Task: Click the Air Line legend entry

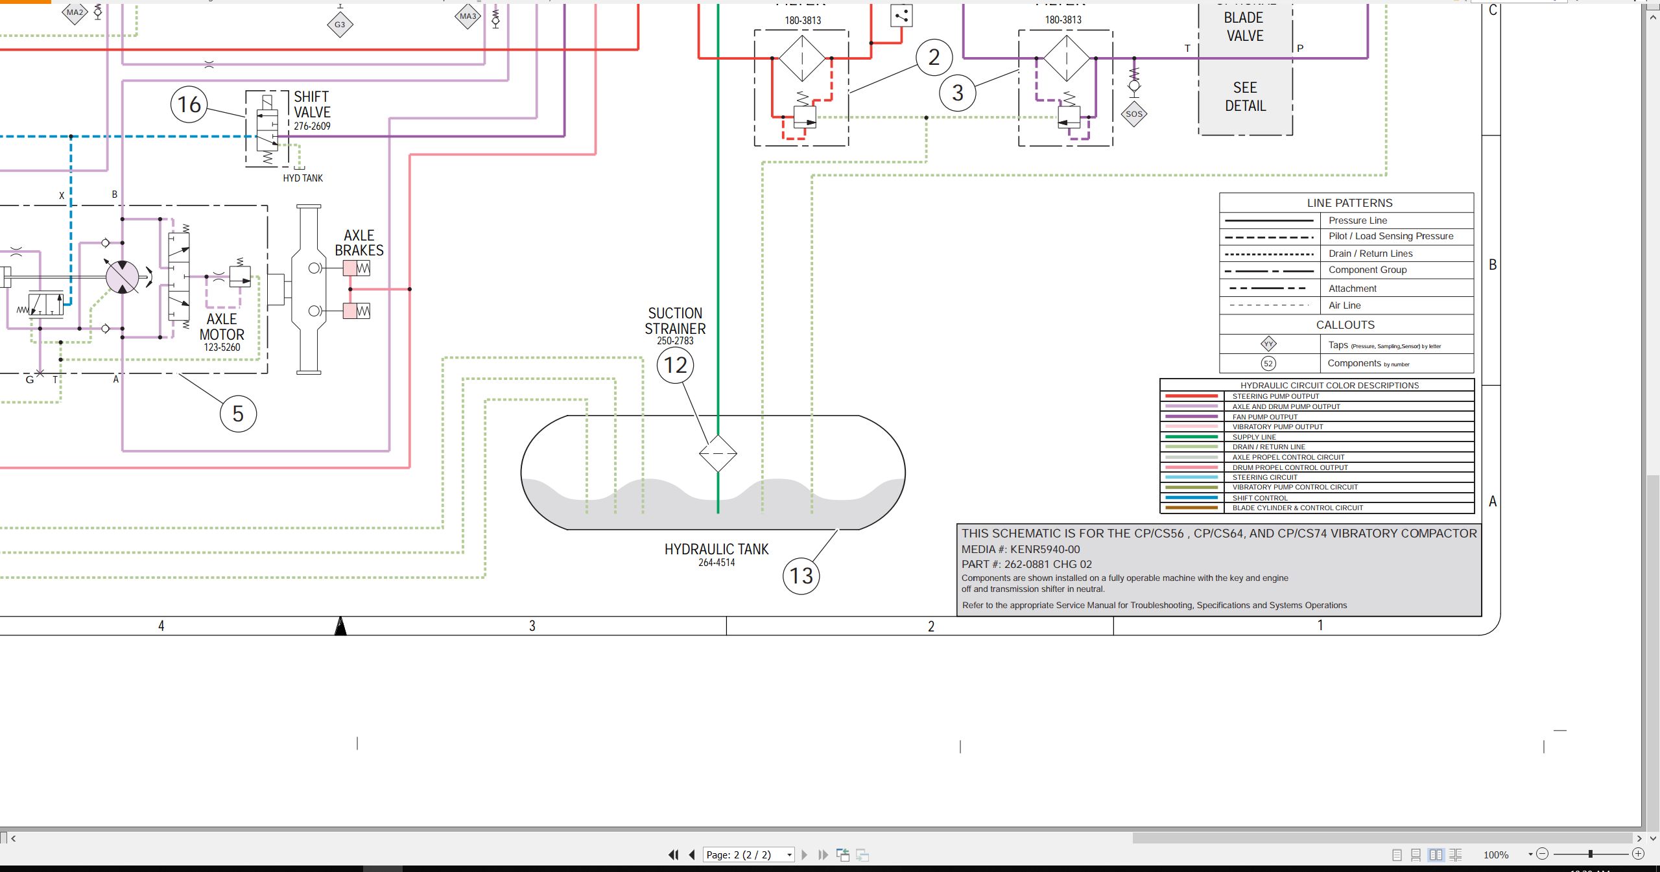Action: pos(1344,305)
